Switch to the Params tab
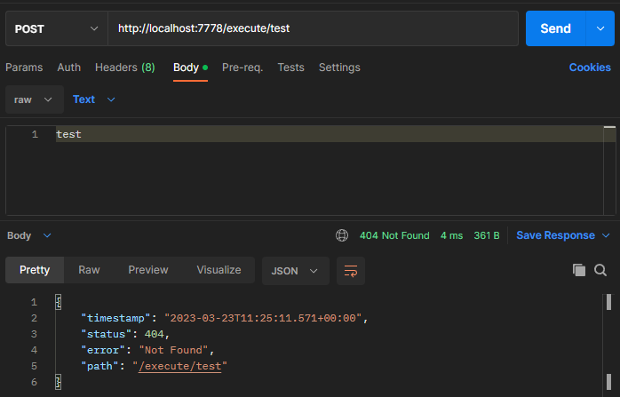The image size is (620, 397). [24, 67]
